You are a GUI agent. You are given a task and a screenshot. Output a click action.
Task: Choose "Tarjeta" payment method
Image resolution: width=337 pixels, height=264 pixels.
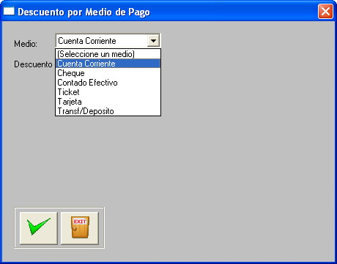(108, 102)
